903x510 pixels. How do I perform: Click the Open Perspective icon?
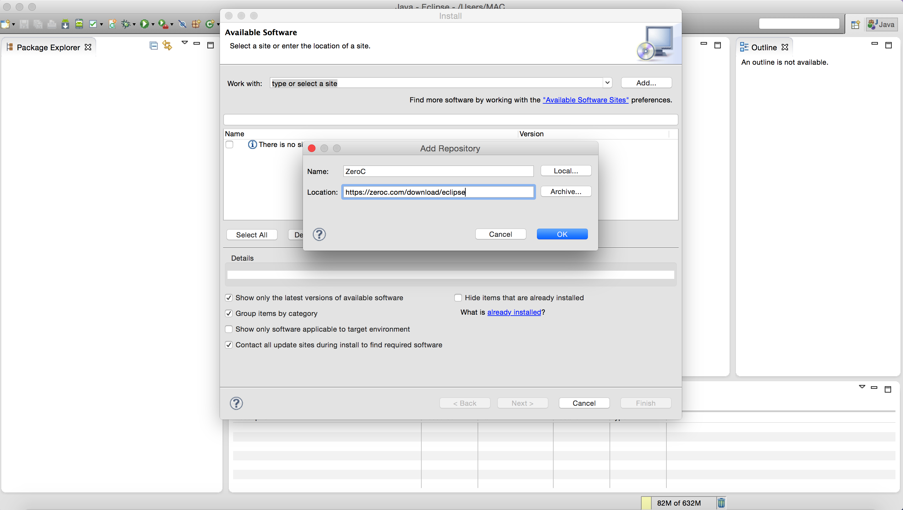pyautogui.click(x=855, y=24)
